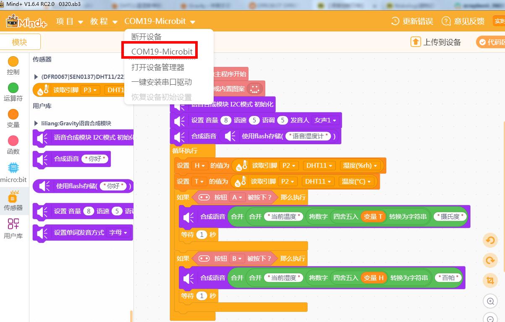The image size is (505, 322).
Task: Click 意见反馈 question icon
Action: [x=446, y=21]
